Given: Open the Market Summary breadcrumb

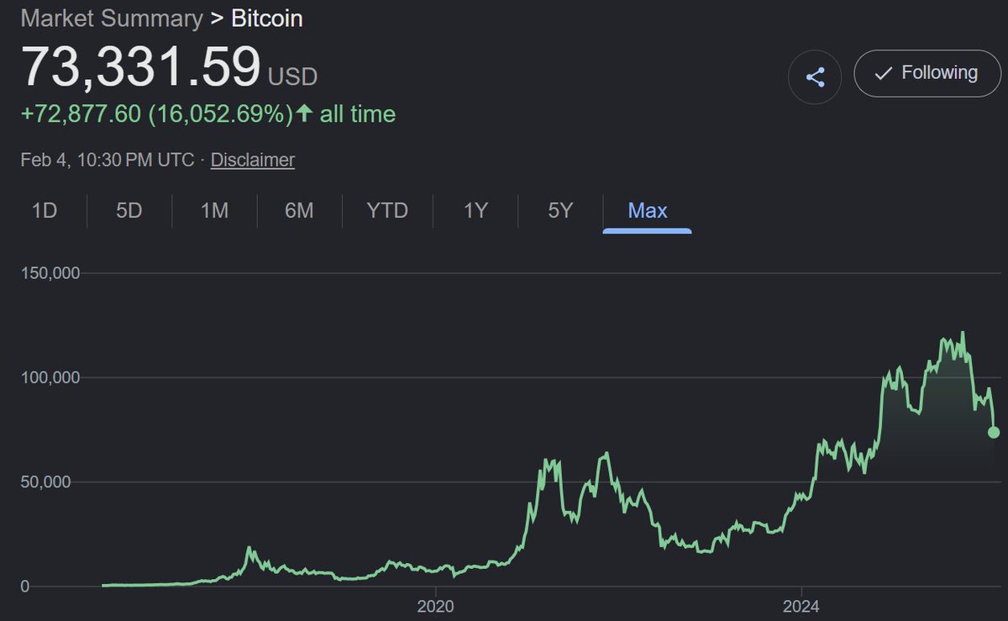Looking at the screenshot, I should (112, 18).
